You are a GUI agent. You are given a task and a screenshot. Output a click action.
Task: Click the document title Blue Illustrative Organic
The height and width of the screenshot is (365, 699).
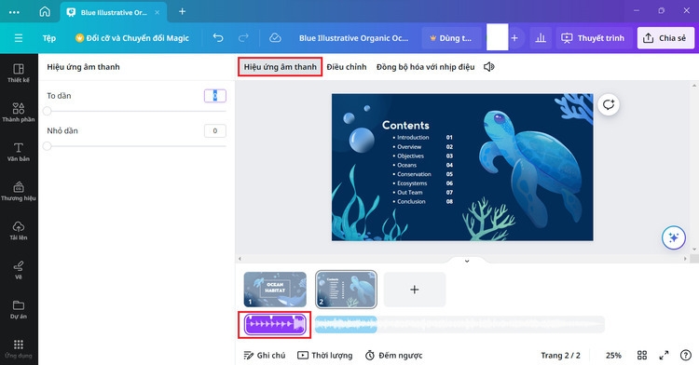(x=353, y=38)
